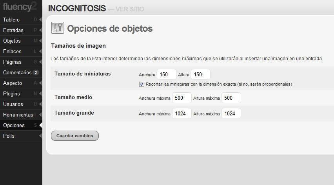Focus the Tamaño medio Altura máxima field
The width and height of the screenshot is (334, 185).
click(x=231, y=98)
